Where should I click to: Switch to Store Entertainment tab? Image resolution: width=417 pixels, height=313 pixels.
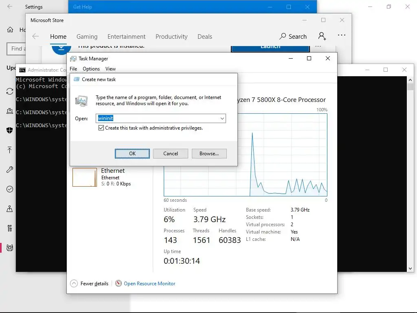[x=126, y=36]
